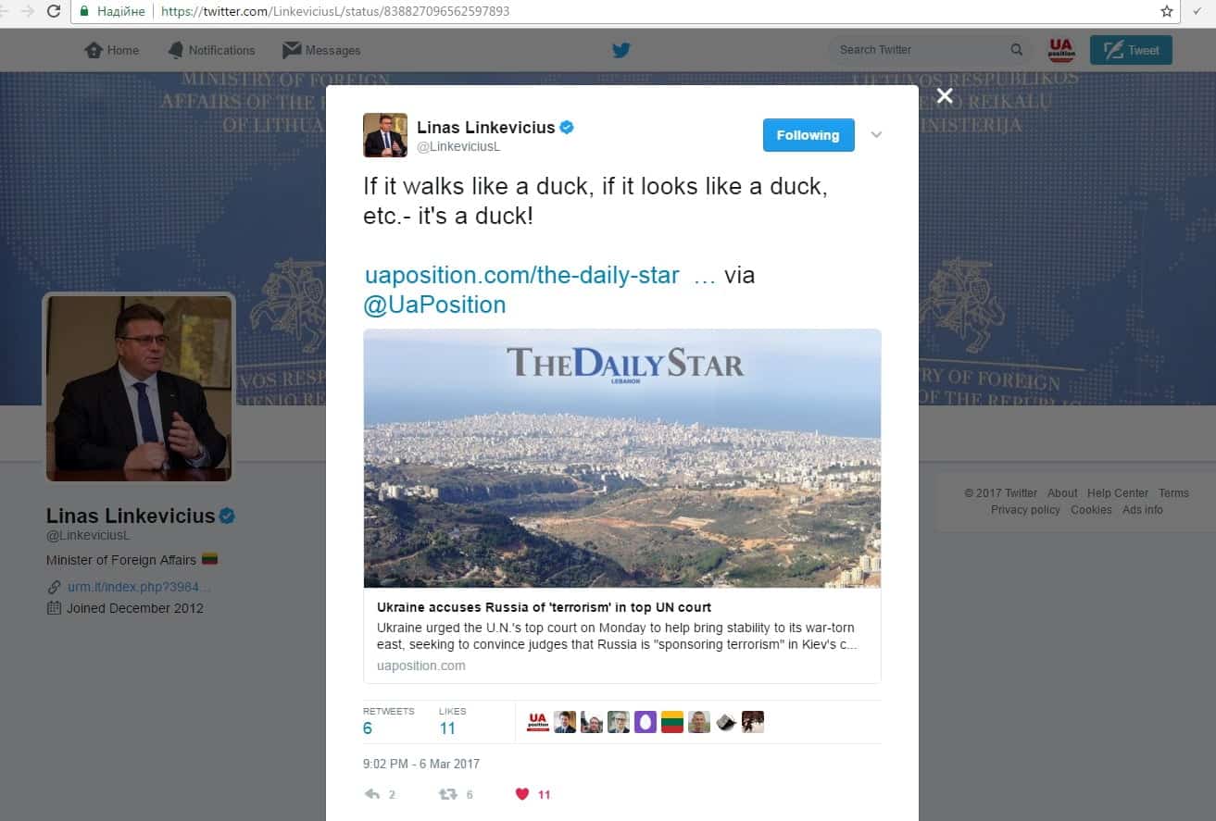
Task: Compose with the Tweet button
Action: point(1131,50)
